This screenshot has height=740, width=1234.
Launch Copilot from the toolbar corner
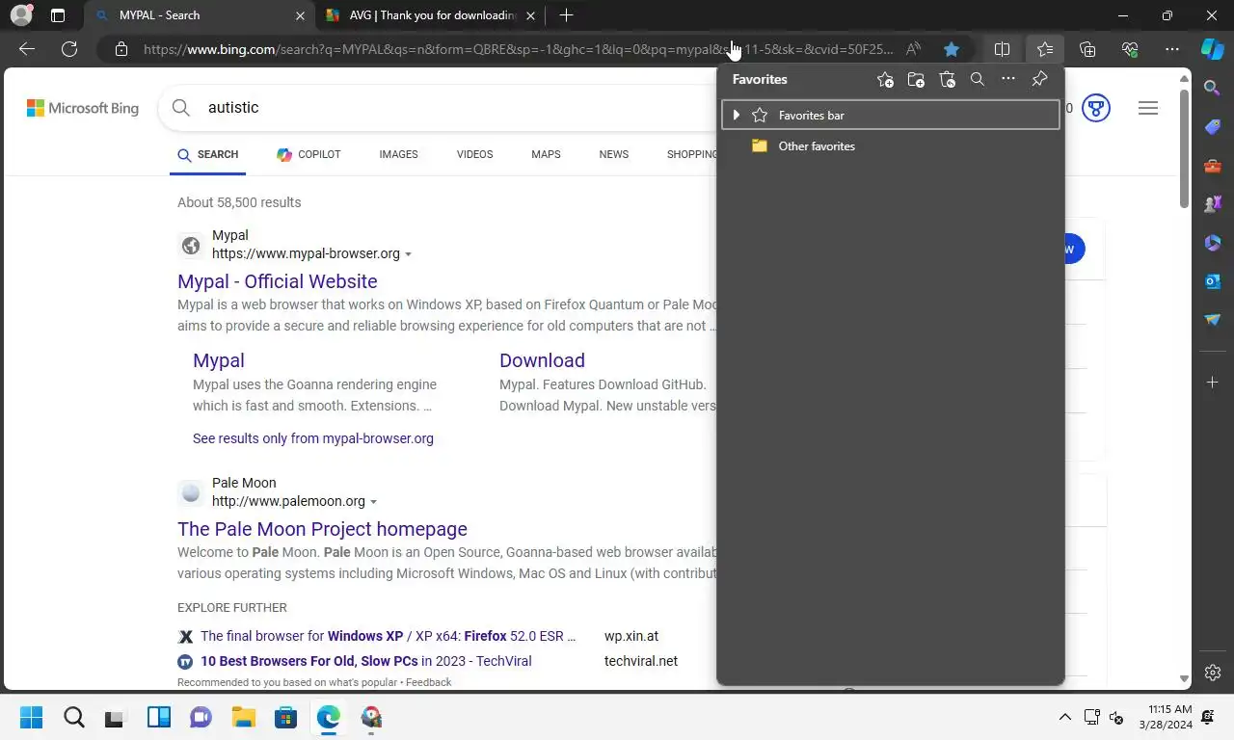pyautogui.click(x=1212, y=49)
